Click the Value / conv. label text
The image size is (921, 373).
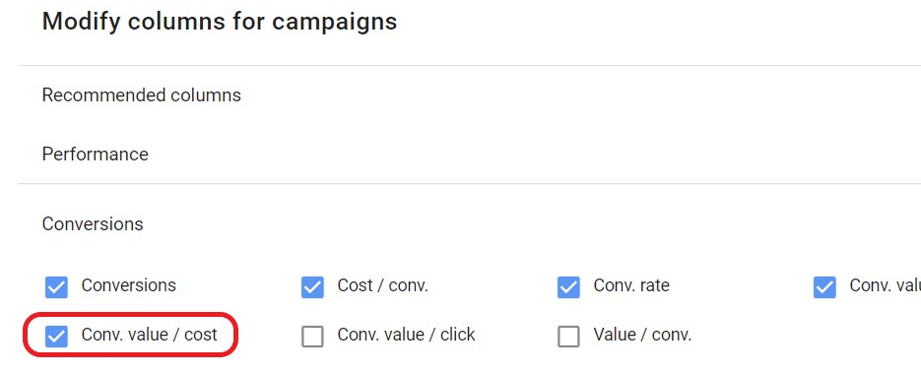[x=642, y=335]
